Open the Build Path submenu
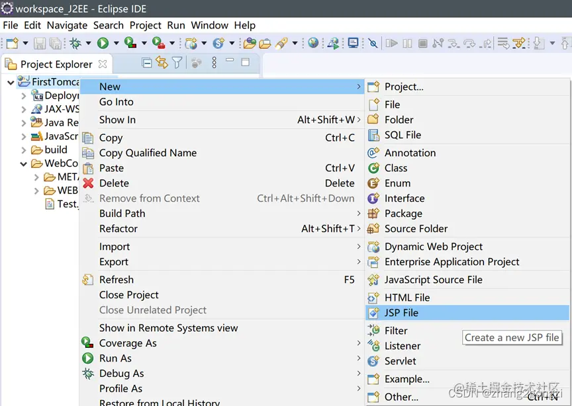The height and width of the screenshot is (406, 572). click(222, 213)
